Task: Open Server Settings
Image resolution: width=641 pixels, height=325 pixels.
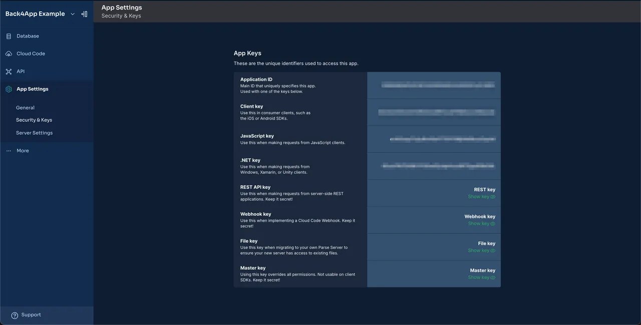Action: click(x=34, y=132)
